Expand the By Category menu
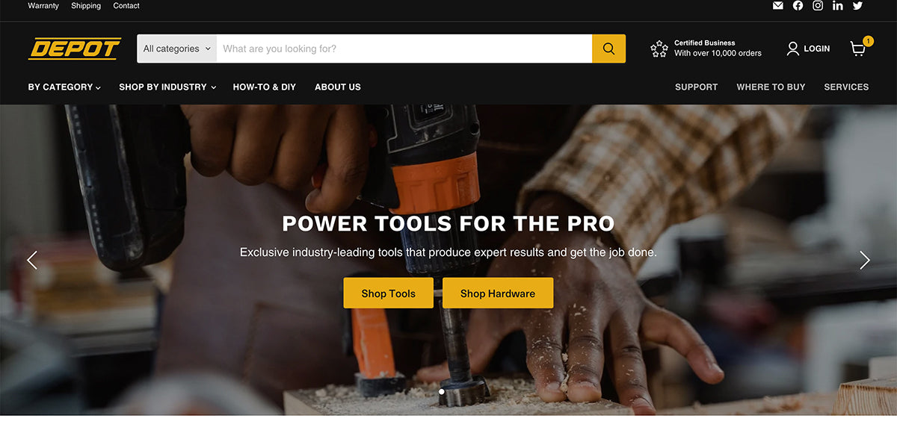Viewport: 897px width, 448px height. coord(64,87)
